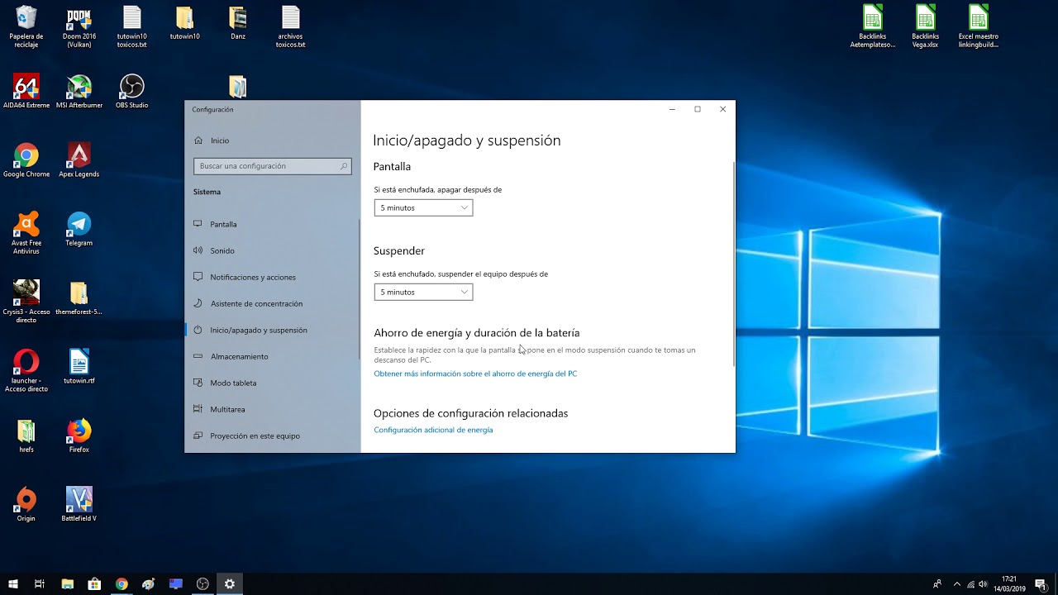
Task: Select Inicio/apagado y suspensión in sidebar
Action: click(273, 330)
